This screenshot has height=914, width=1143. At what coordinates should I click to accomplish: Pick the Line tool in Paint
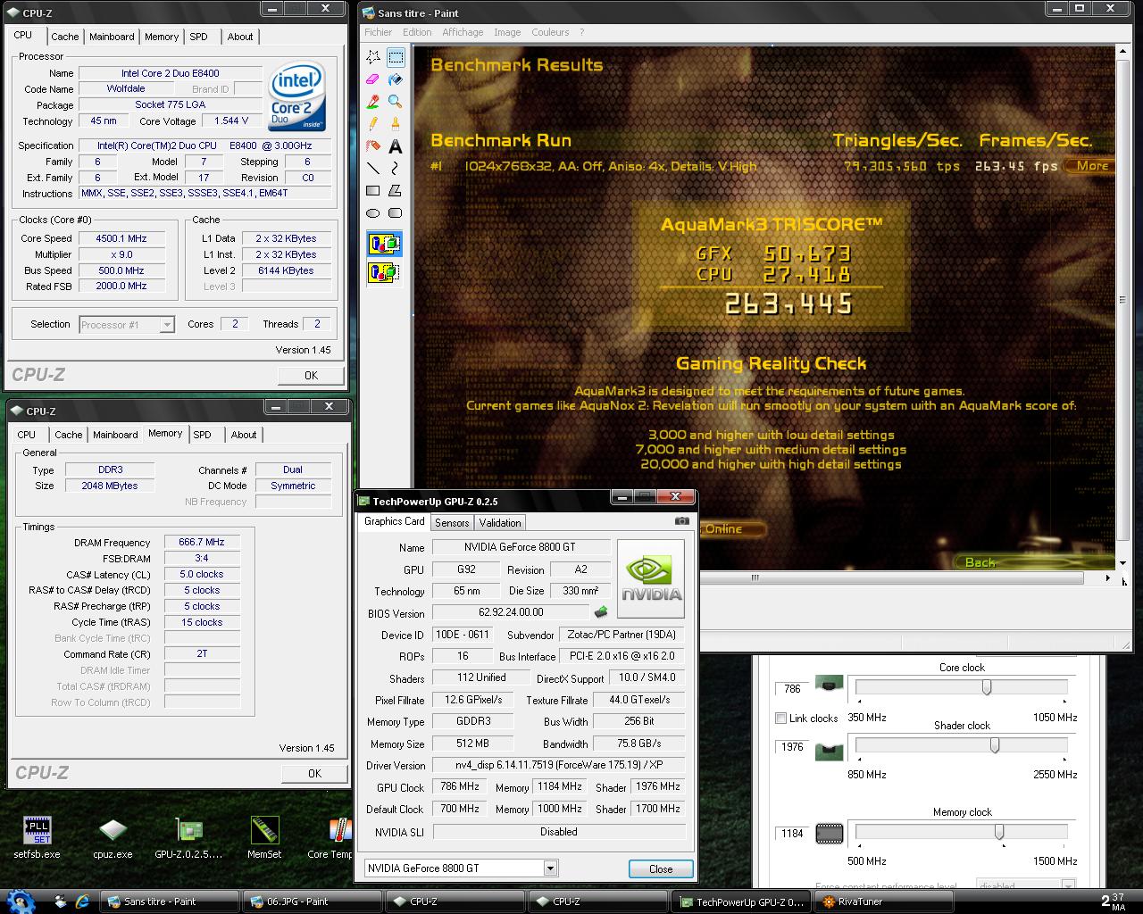click(x=373, y=169)
